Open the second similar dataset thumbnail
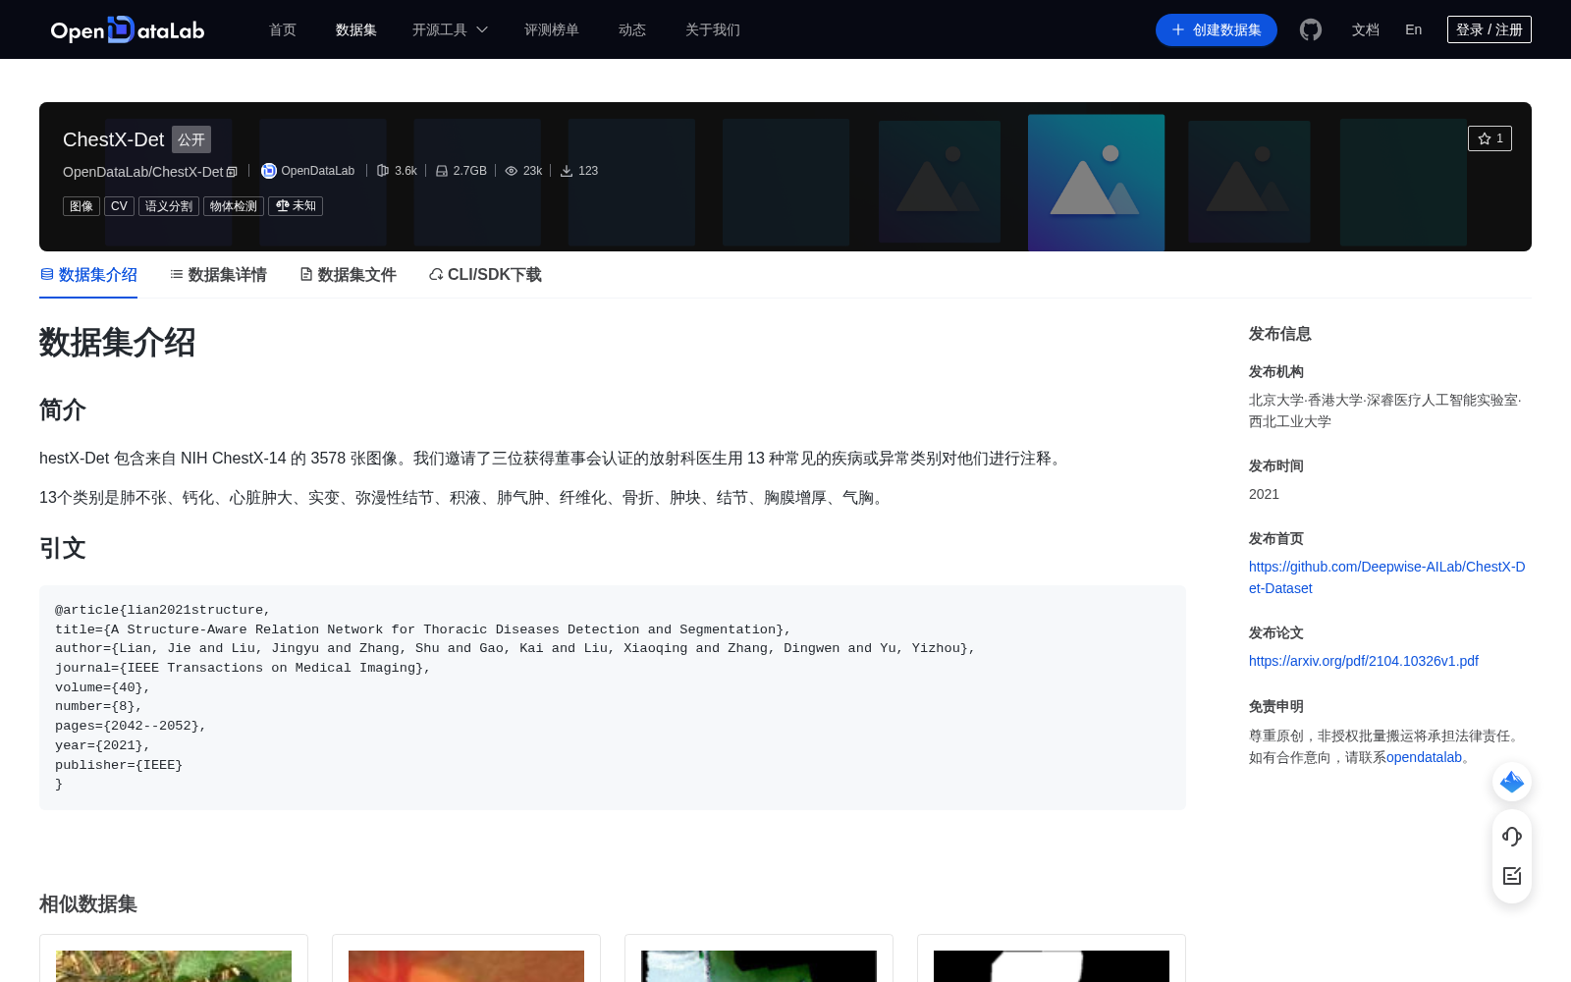The width and height of the screenshot is (1571, 982). coord(466,966)
